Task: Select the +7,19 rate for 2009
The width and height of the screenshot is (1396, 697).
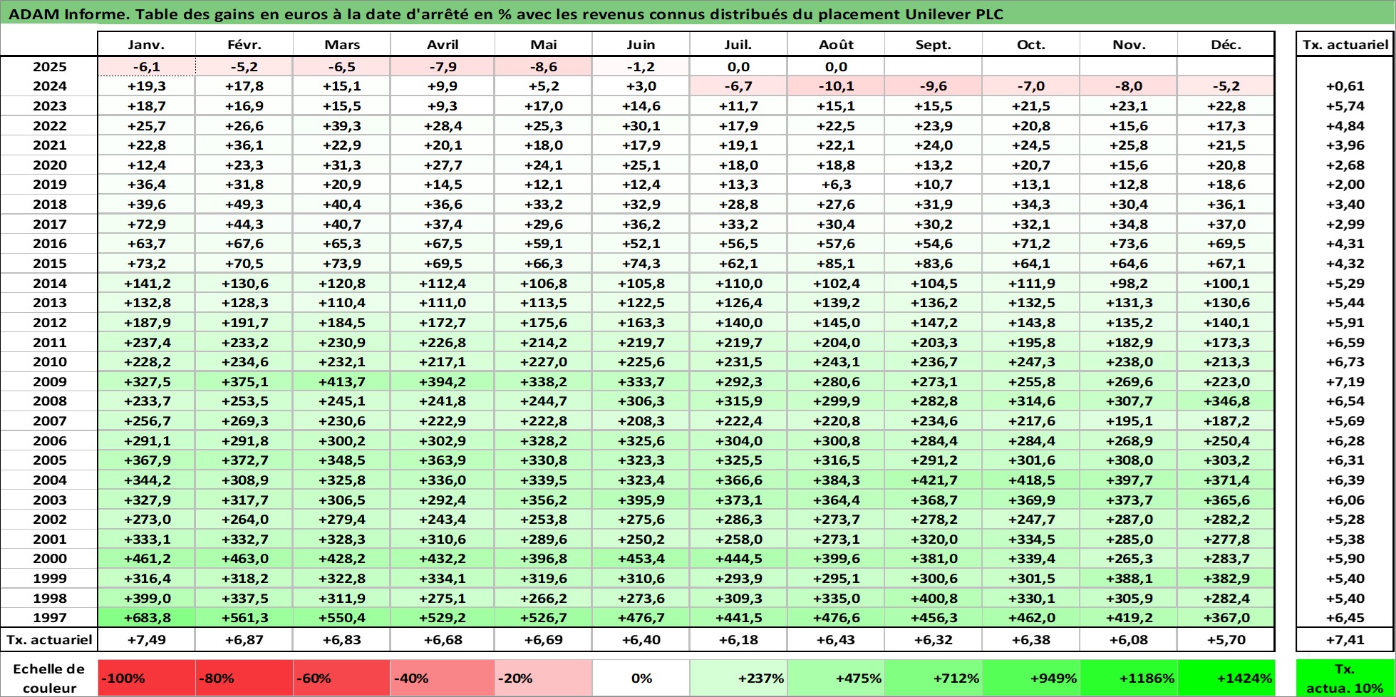Action: click(x=1345, y=382)
